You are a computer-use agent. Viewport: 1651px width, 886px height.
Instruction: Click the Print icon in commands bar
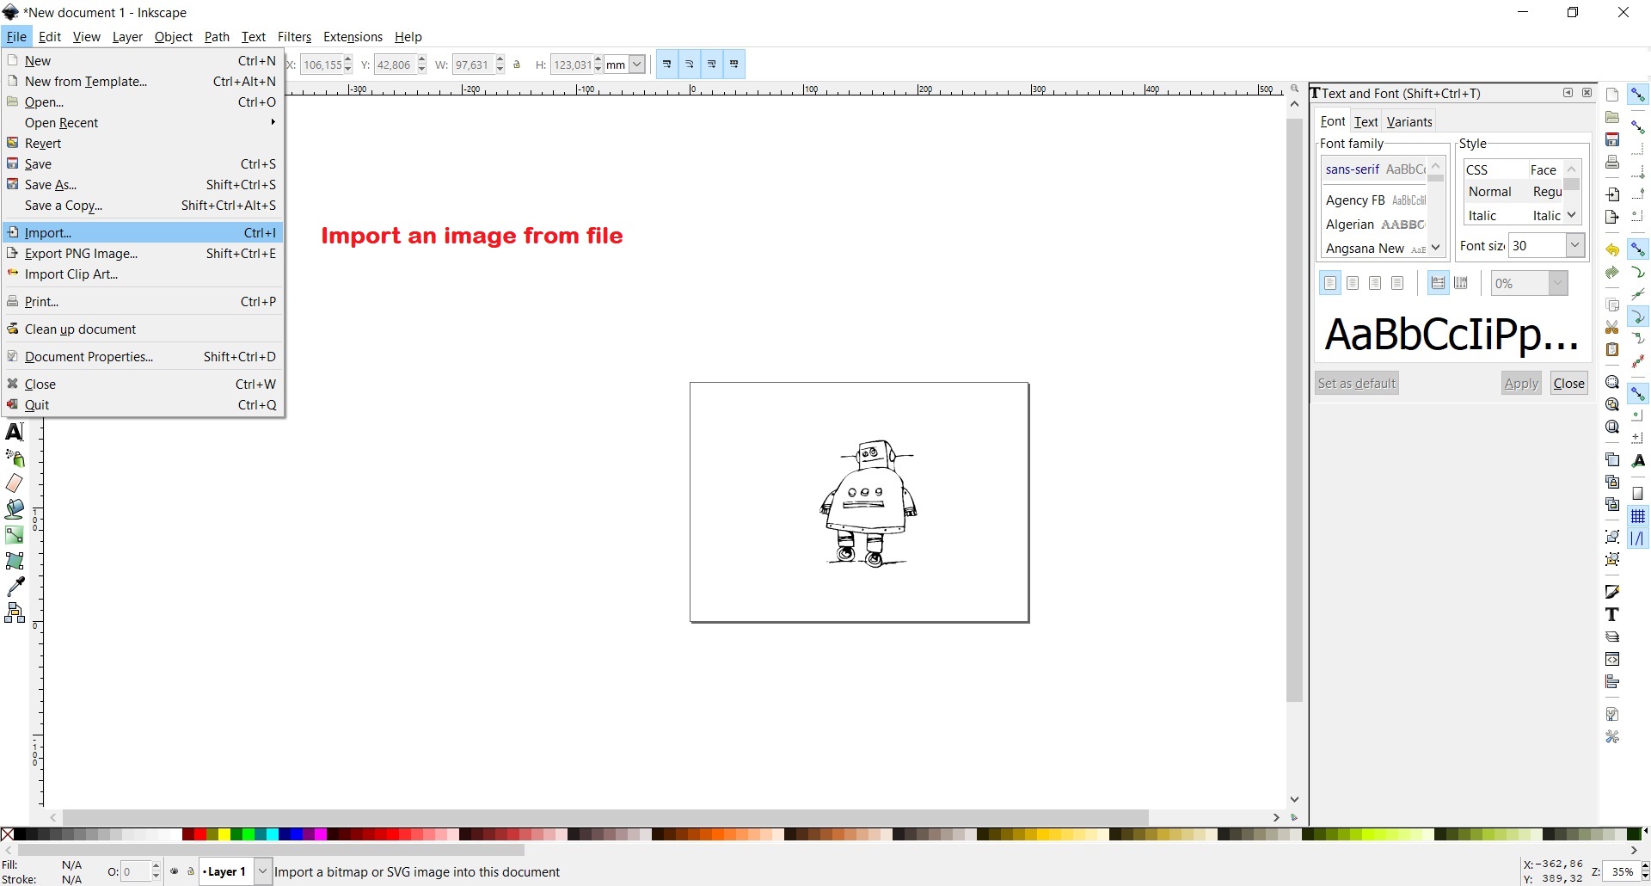pos(1612,162)
